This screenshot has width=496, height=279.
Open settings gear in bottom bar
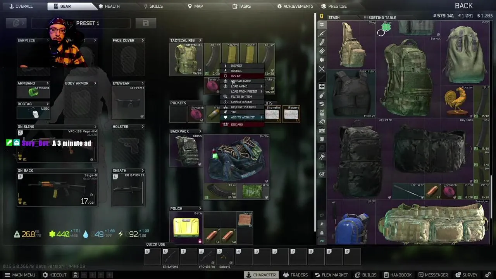point(488,275)
